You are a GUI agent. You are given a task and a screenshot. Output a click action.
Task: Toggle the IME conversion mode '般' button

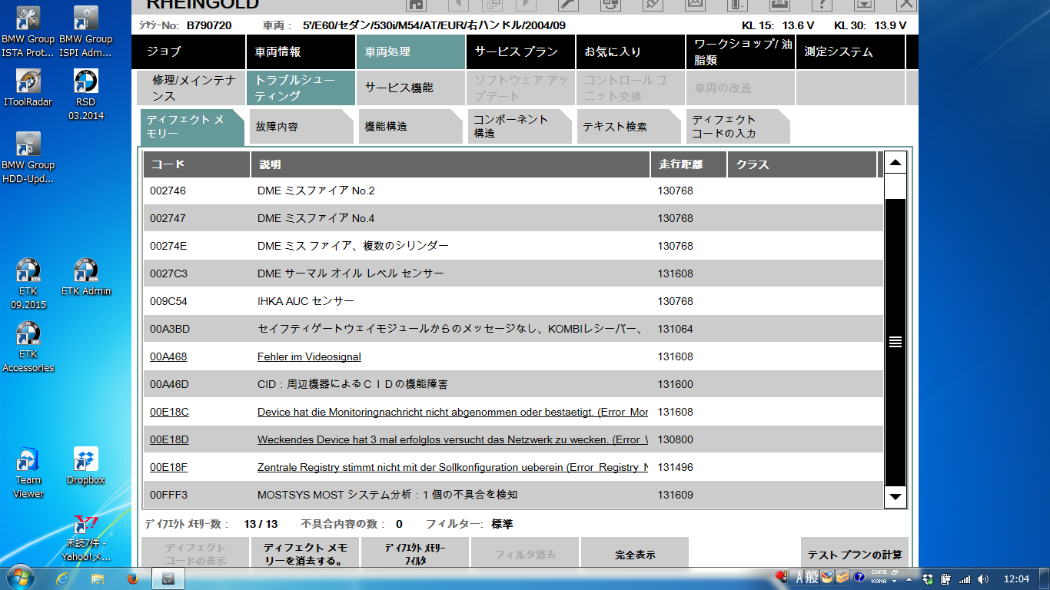tap(812, 578)
